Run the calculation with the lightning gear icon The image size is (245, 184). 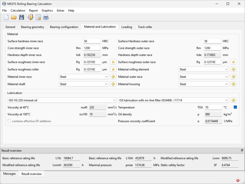tap(30, 17)
